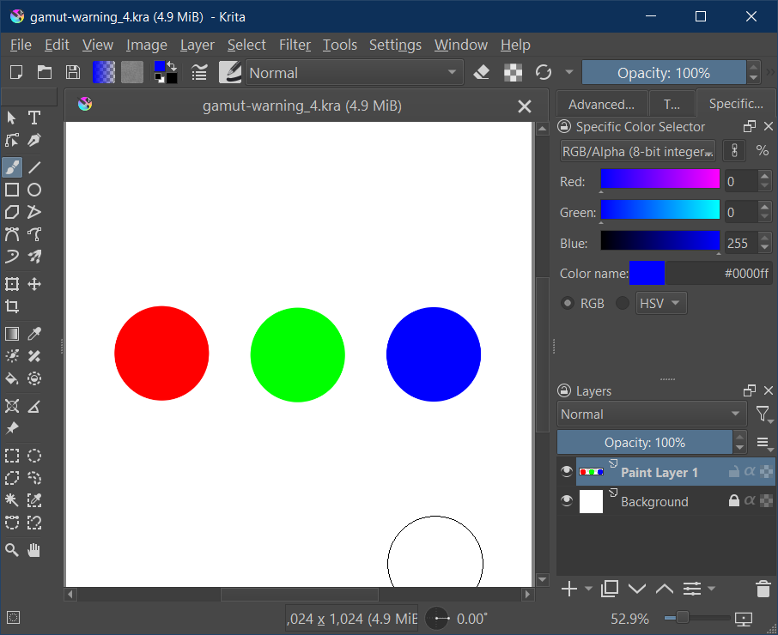Choose the Fill bucket tool

[12, 378]
